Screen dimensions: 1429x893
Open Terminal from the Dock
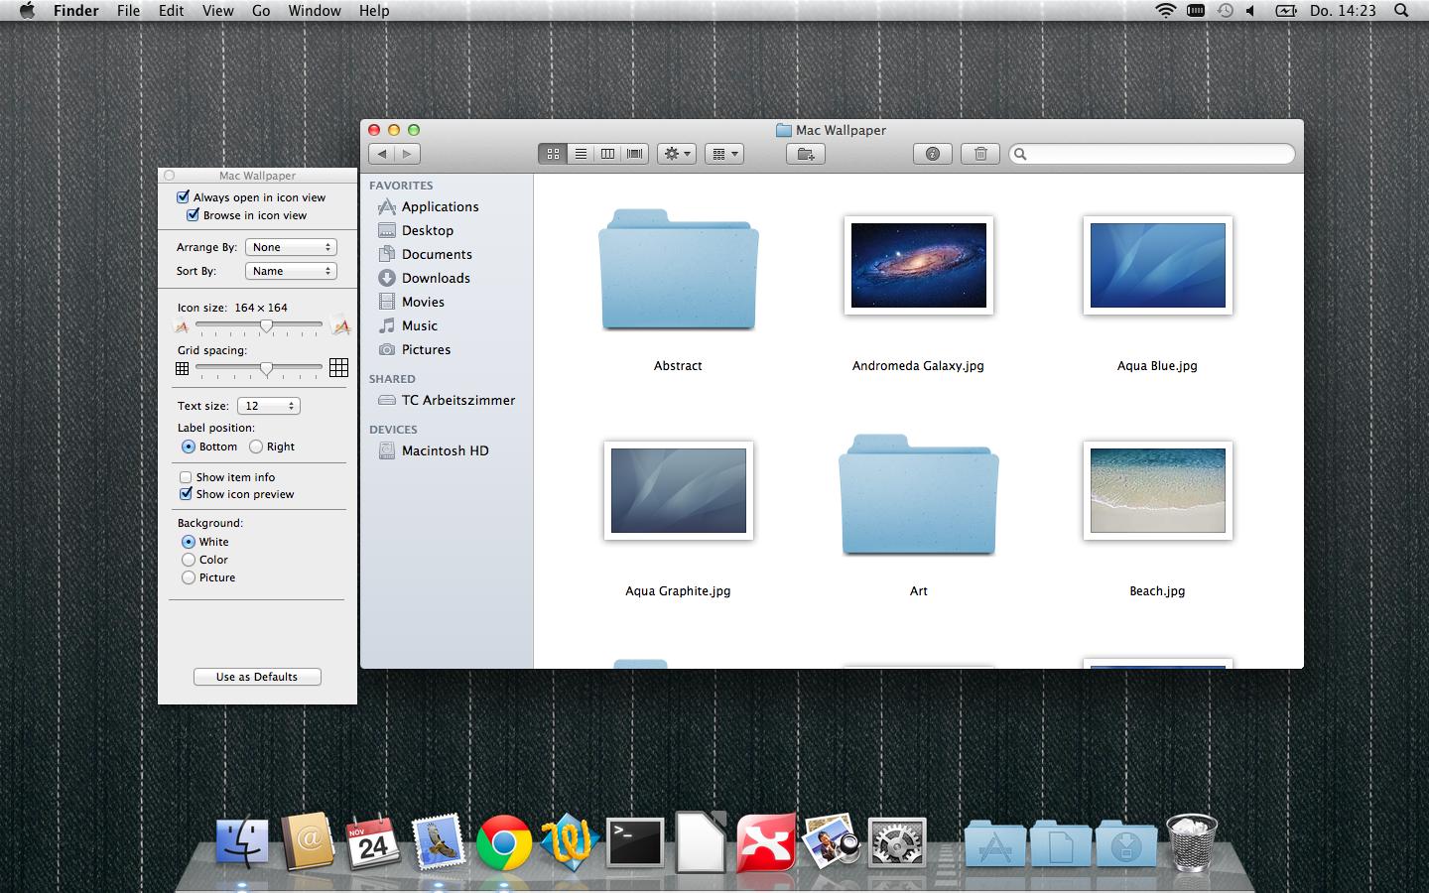tap(635, 843)
